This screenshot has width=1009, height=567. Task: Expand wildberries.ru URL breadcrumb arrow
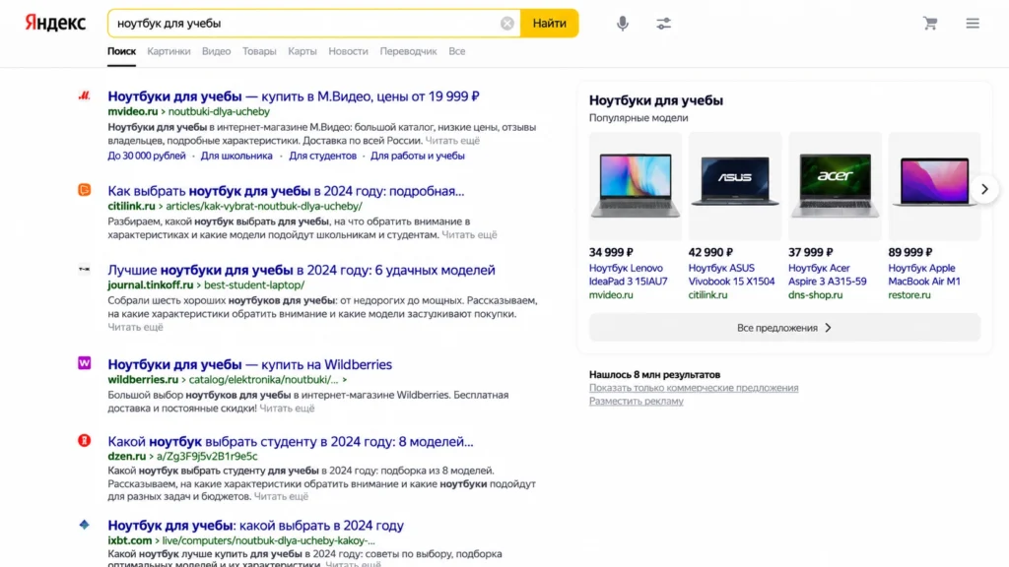[x=344, y=380]
